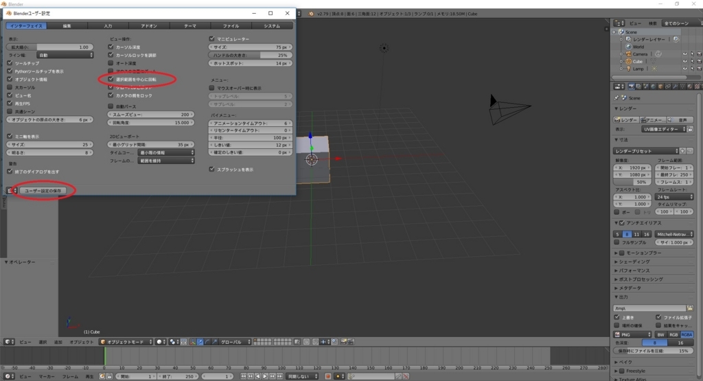Screen dimensions: 703x381
Task: Toggle the スプラッシュを表示 checkbox
Action: point(212,169)
